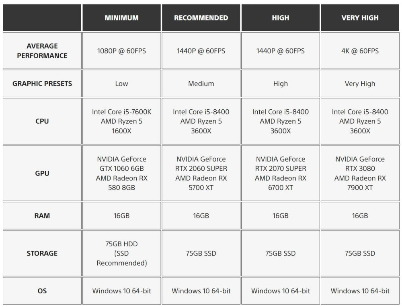Image resolution: width=402 pixels, height=307 pixels.
Task: Click the CPU row label
Action: 42,121
